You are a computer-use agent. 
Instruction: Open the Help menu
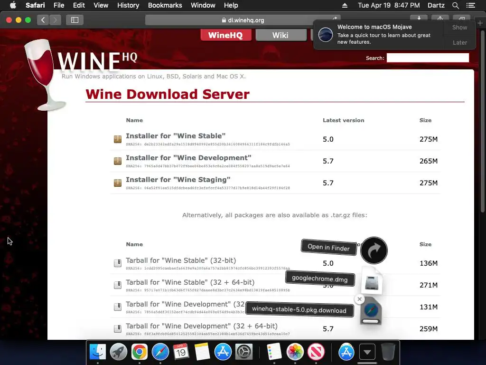pyautogui.click(x=231, y=5)
